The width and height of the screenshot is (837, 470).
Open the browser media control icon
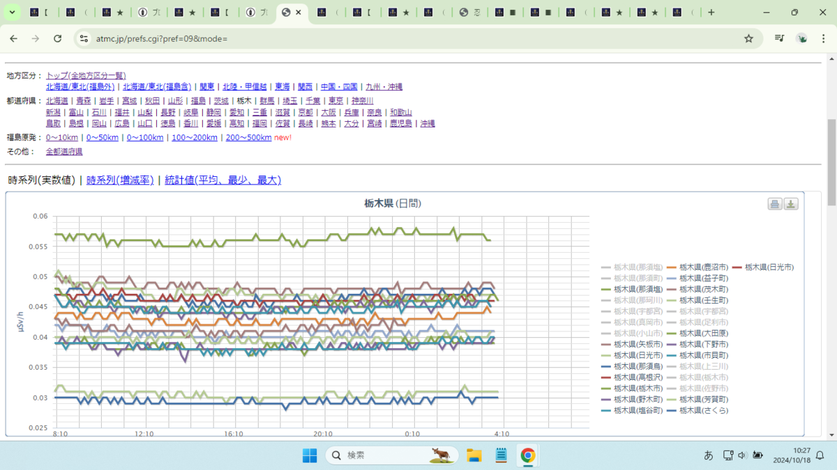[779, 38]
